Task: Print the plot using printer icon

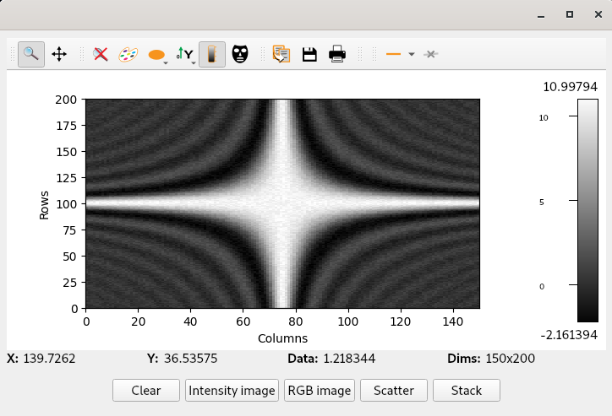Action: point(337,54)
